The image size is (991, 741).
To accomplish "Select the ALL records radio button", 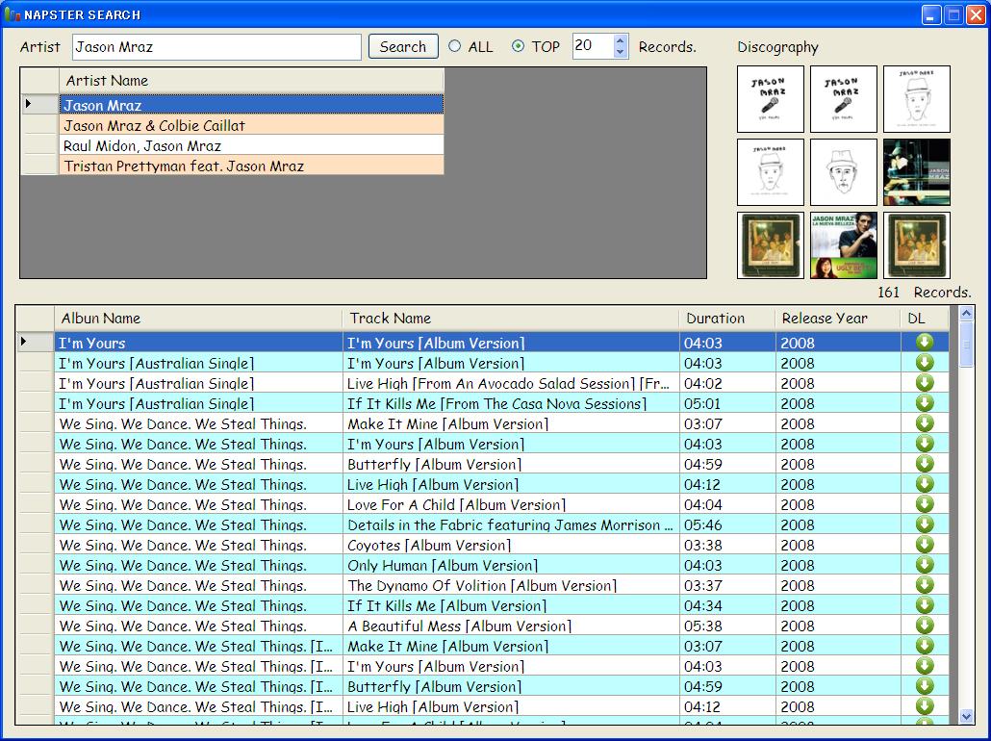I will pos(454,46).
